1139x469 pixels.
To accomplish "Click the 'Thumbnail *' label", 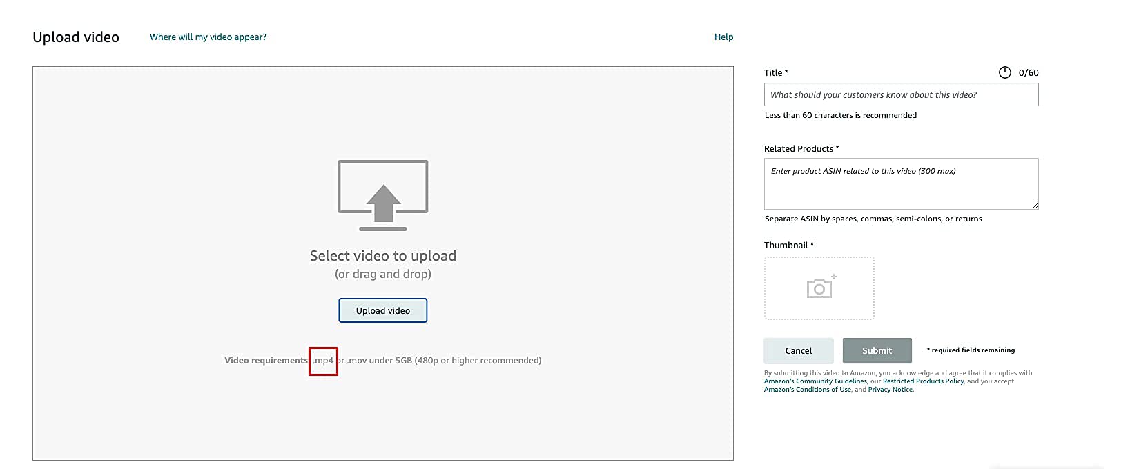I will [x=789, y=246].
